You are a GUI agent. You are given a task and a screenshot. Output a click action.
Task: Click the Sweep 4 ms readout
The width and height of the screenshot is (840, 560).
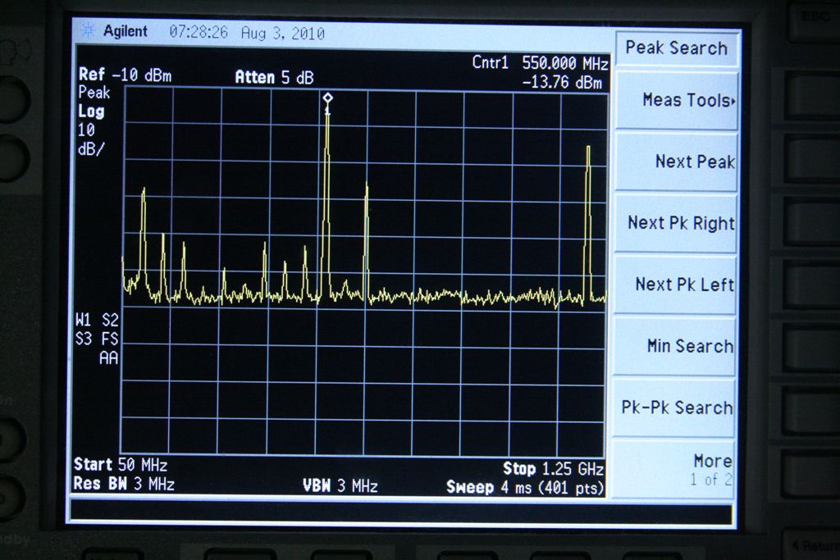point(525,488)
